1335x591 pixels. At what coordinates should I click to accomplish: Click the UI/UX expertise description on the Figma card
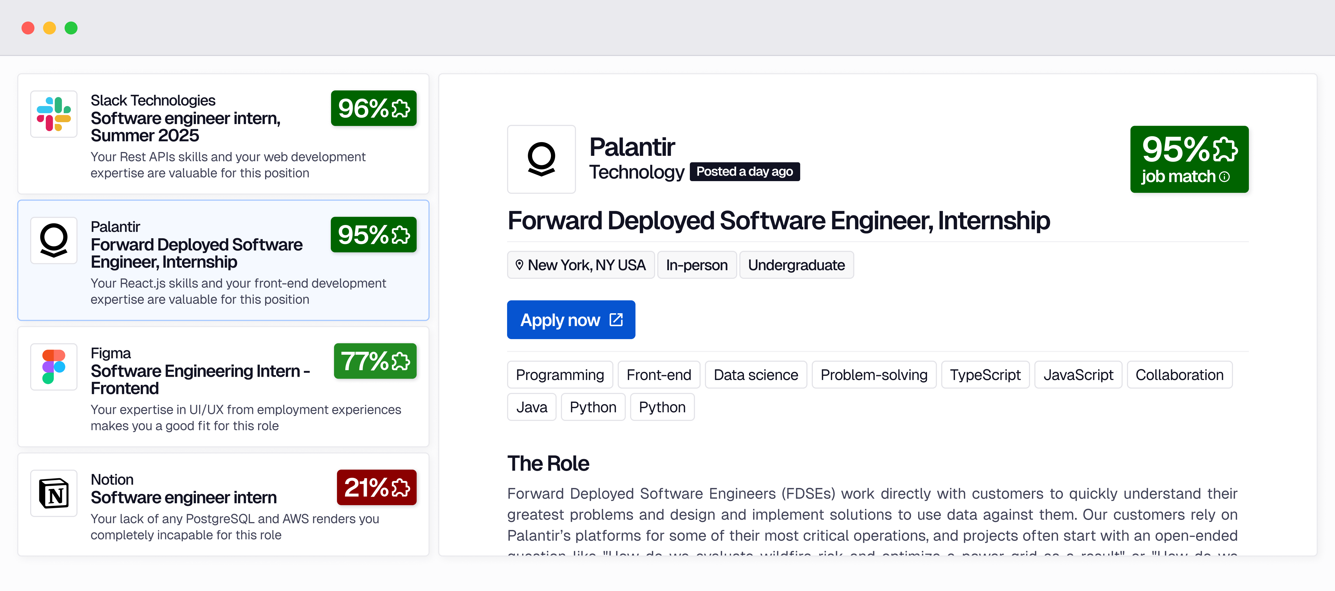246,417
